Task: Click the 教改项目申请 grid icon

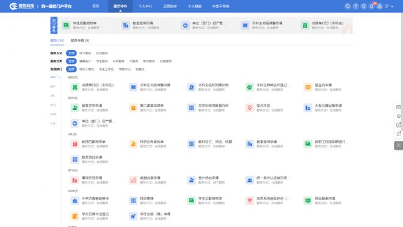Action: tap(74, 159)
